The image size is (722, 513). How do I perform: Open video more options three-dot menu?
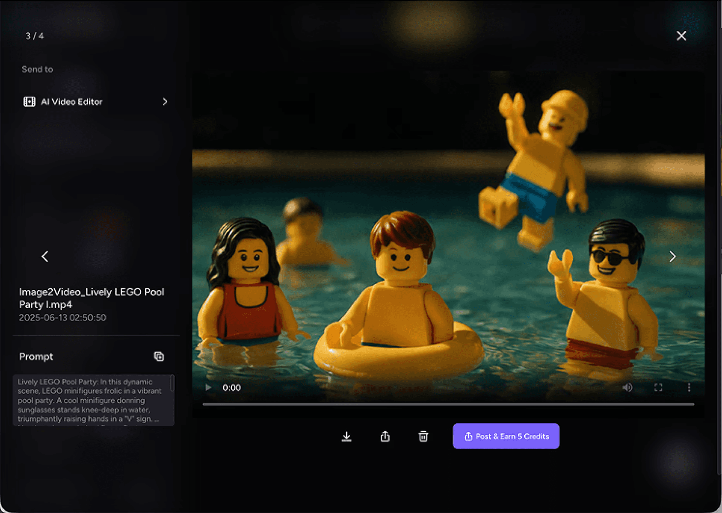(689, 388)
